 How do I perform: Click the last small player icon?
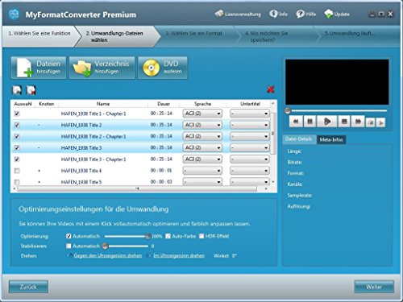(x=380, y=122)
